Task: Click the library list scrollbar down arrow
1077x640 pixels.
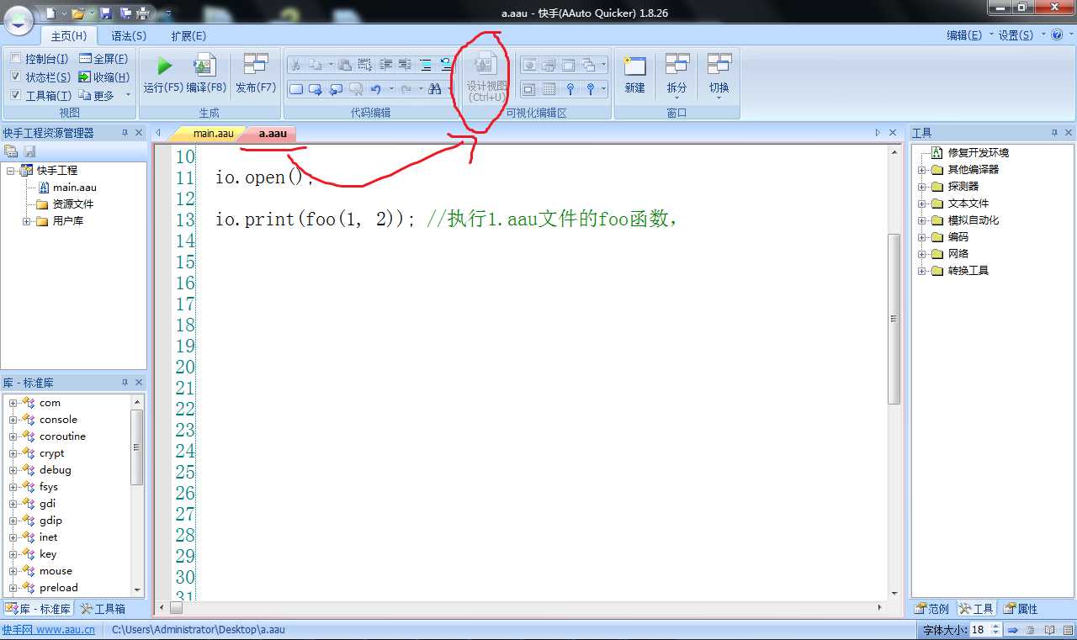Action: 137,590
